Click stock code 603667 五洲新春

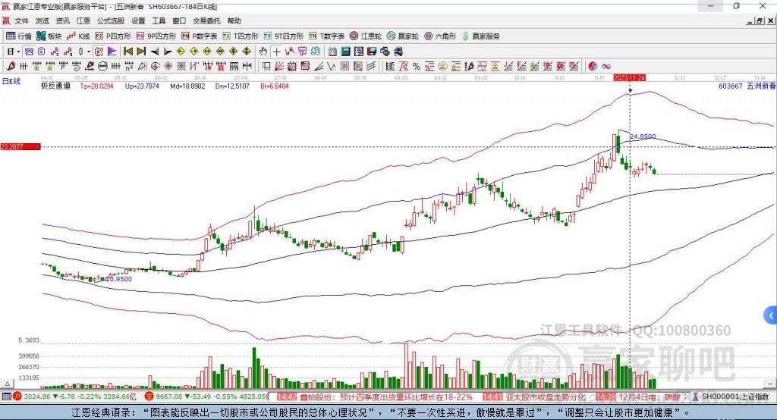pos(747,86)
